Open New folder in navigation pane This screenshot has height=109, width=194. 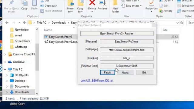[x=22, y=30]
